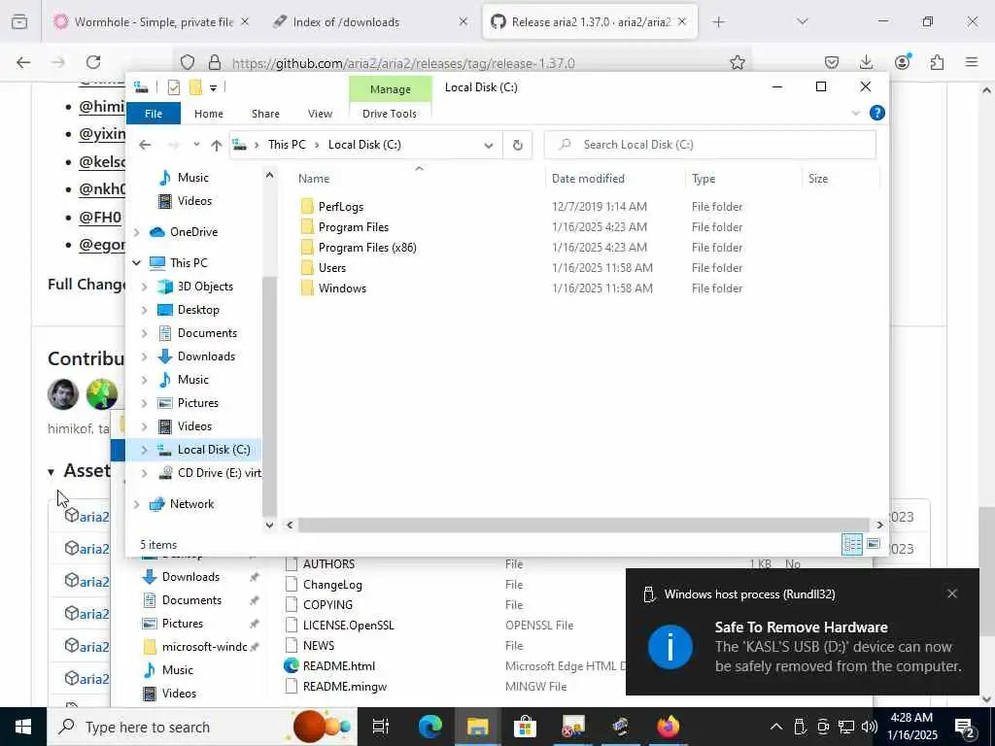The height and width of the screenshot is (746, 995).
Task: Save page to Pocket icon
Action: (x=832, y=62)
